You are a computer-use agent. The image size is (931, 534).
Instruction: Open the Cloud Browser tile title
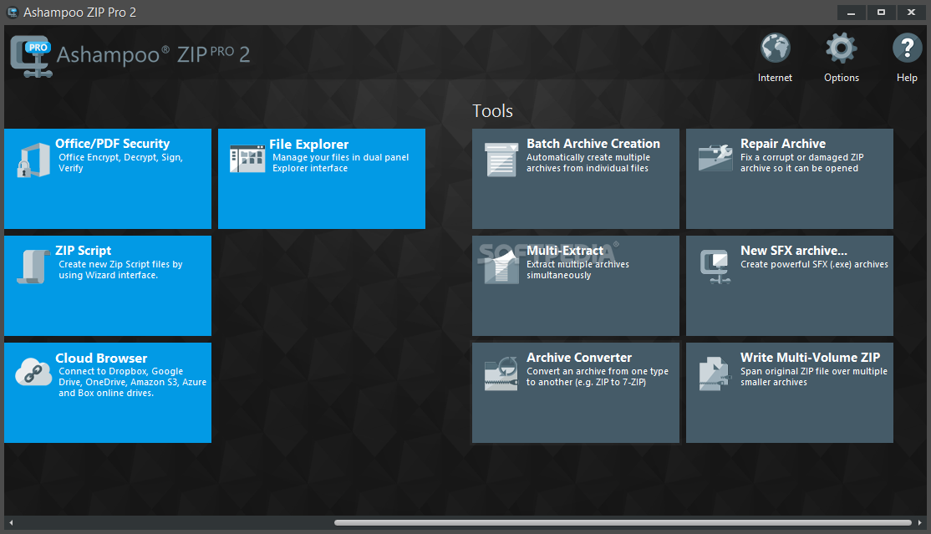(x=101, y=359)
